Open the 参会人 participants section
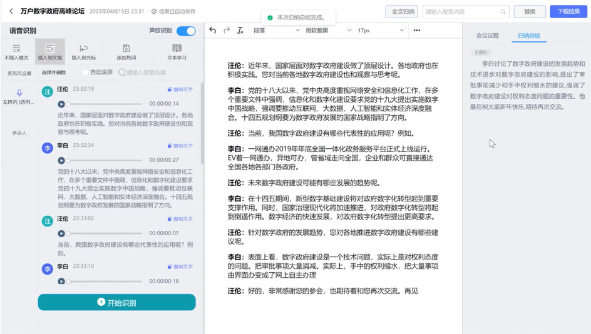Image resolution: width=591 pixels, height=334 pixels. click(19, 133)
